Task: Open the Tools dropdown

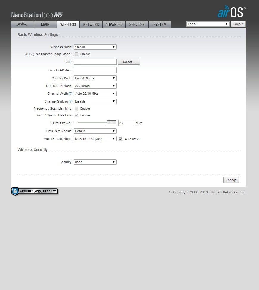Action: [208, 24]
